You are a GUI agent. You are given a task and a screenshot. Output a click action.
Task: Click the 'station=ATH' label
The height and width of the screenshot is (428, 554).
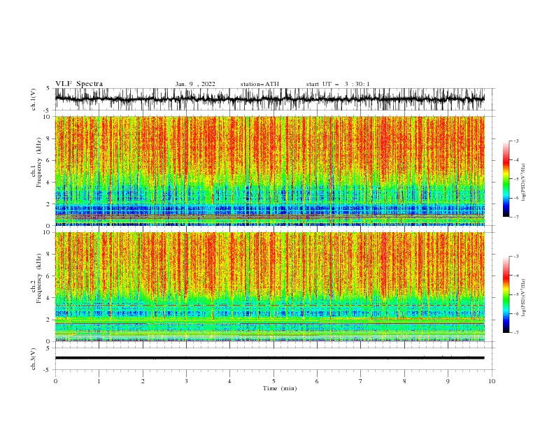(260, 84)
